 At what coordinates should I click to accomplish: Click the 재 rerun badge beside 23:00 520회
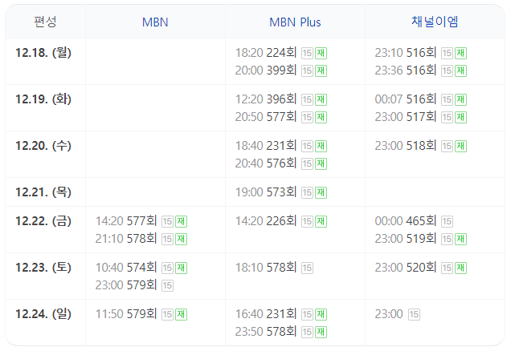point(461,268)
